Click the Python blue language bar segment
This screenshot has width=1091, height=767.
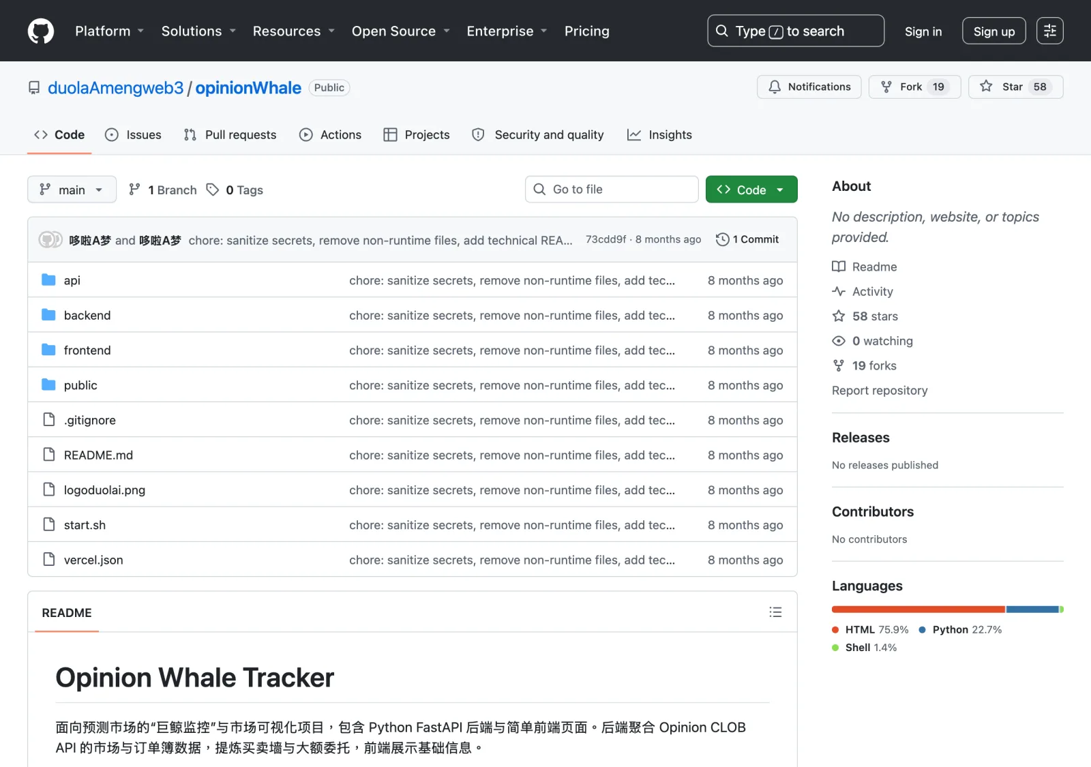point(1032,610)
